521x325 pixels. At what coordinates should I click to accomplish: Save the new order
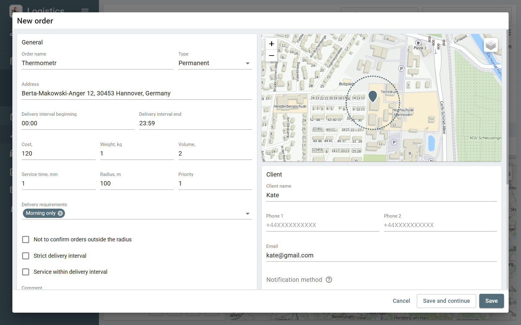point(491,301)
